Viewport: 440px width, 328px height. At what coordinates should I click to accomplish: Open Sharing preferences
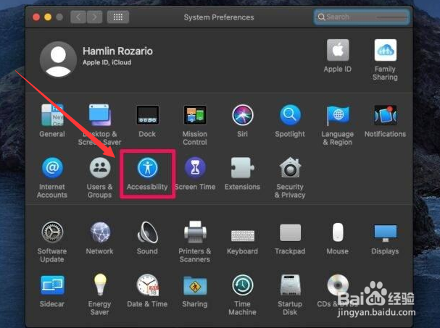pos(195,286)
